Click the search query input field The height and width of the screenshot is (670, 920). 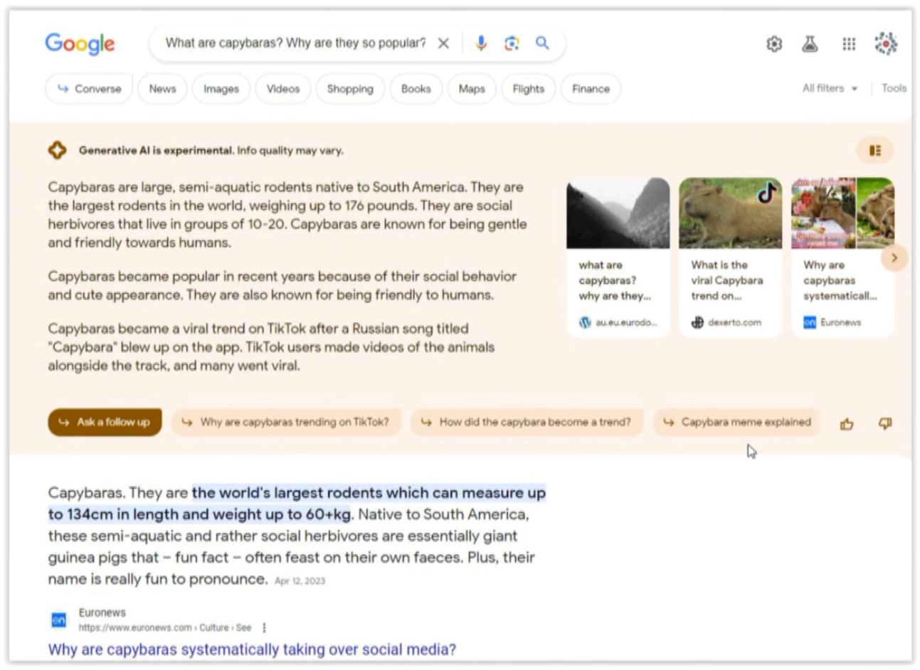pos(295,43)
